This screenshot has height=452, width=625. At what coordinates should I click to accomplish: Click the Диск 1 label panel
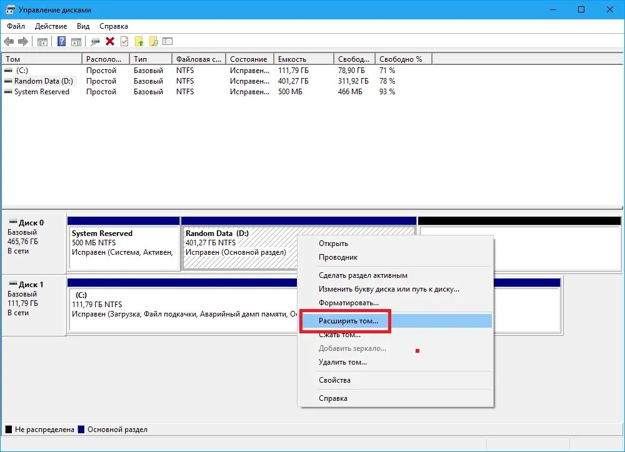[34, 305]
